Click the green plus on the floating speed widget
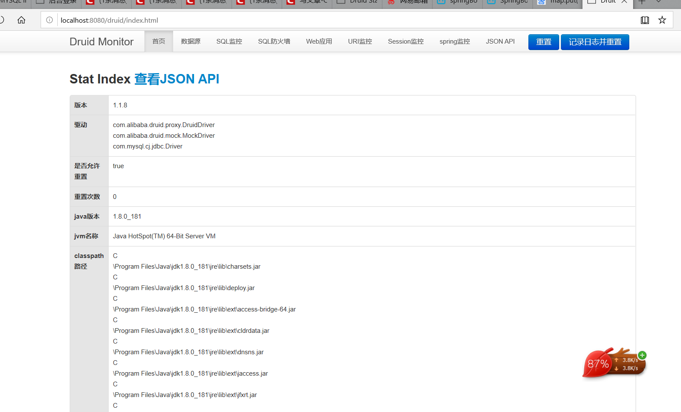 (642, 355)
